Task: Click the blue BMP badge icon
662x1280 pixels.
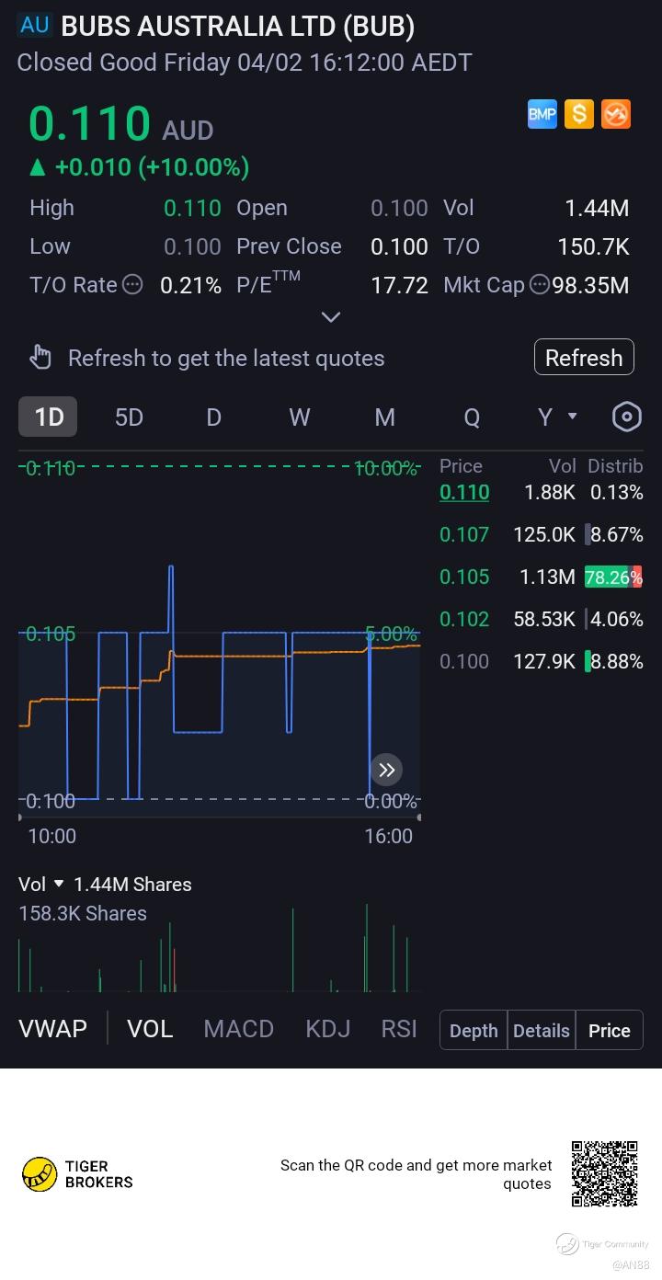Action: pos(542,114)
